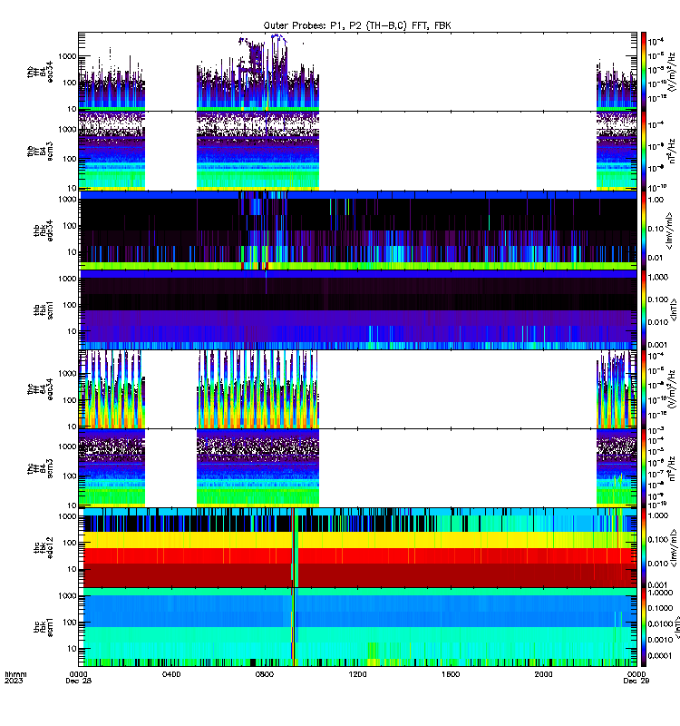The height and width of the screenshot is (726, 680).
Task: Click the color bar beside thb fbk edc34 panel
Action: pos(644,231)
